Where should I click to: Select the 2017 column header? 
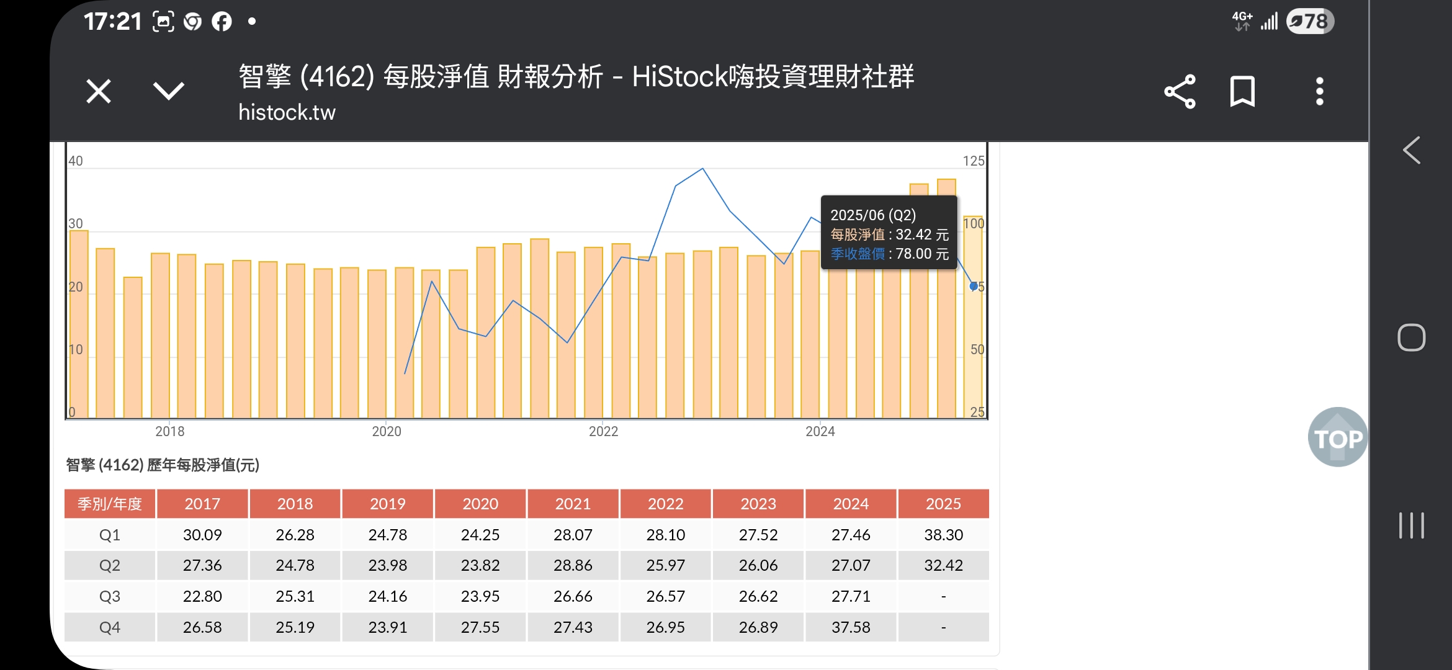coord(202,504)
